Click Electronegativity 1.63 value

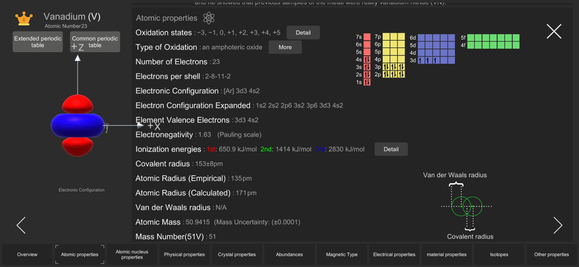[205, 135]
